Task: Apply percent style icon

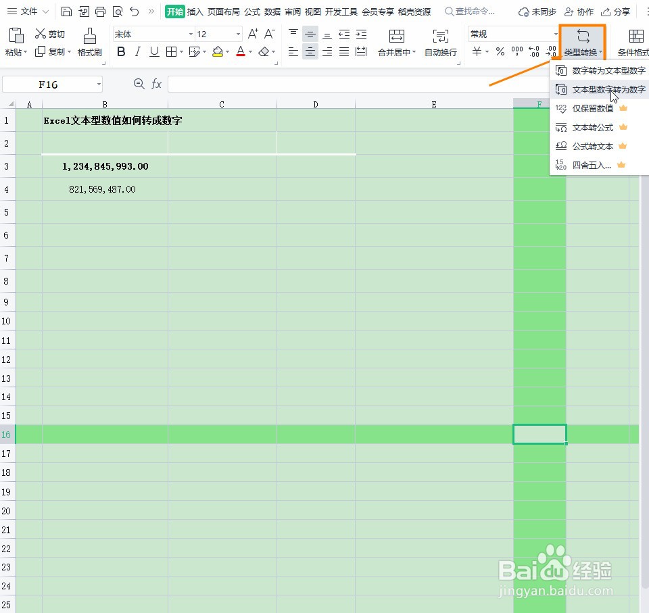Action: click(500, 52)
